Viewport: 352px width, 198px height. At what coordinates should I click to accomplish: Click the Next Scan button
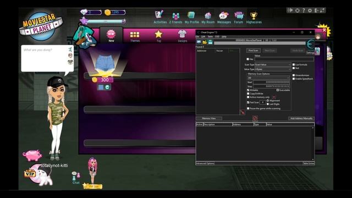(x=269, y=51)
